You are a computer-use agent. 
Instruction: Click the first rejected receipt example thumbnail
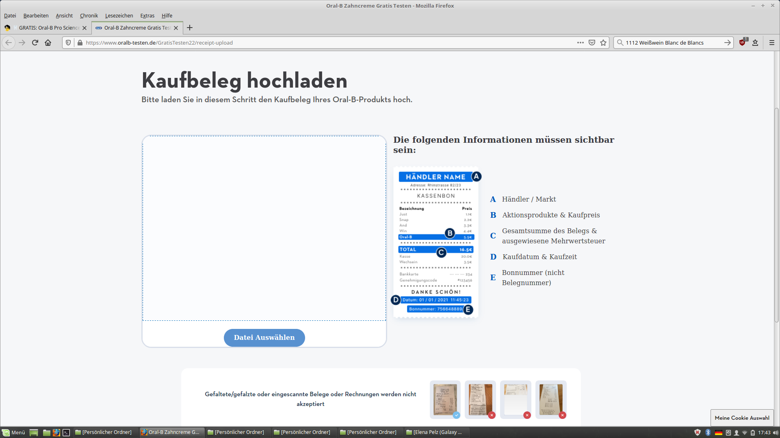point(480,399)
